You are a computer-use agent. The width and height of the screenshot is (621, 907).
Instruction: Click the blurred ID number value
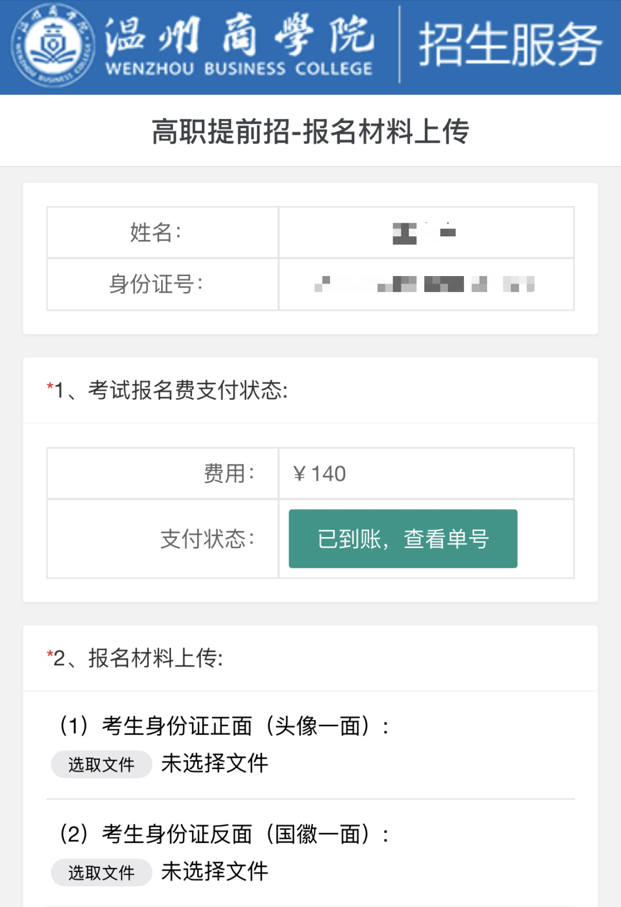[x=424, y=284]
